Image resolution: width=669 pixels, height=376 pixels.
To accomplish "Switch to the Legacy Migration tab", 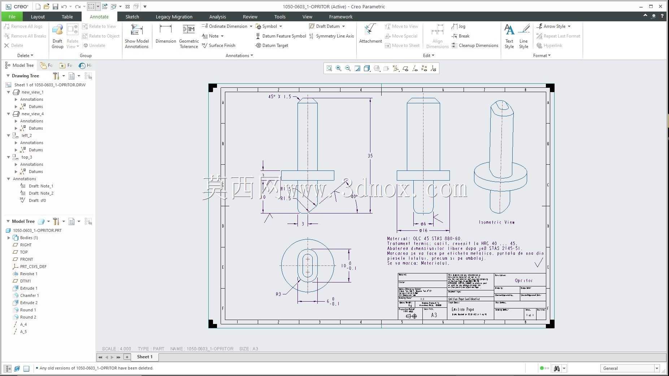I will pos(174,17).
